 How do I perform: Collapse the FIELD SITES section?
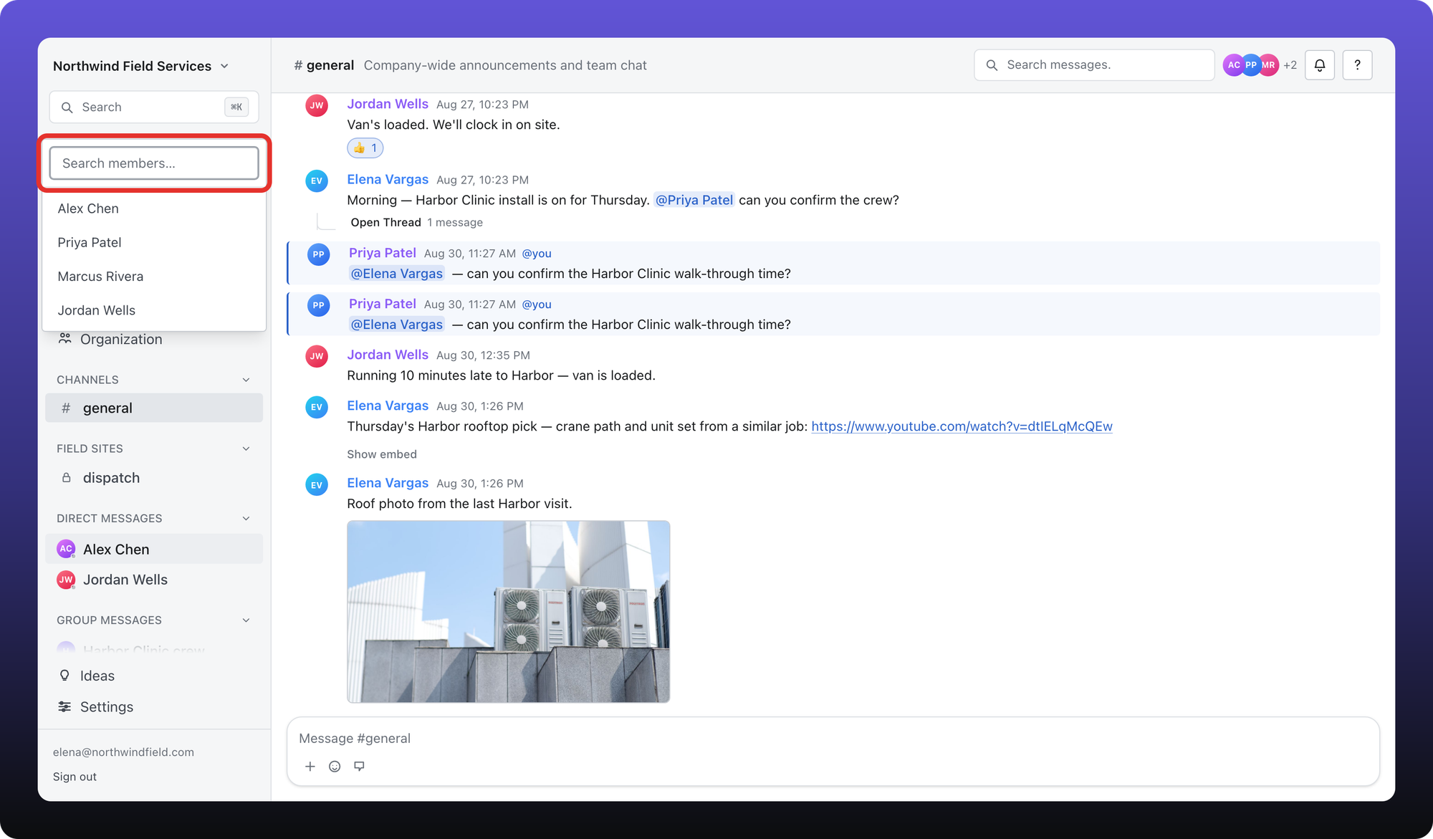246,449
